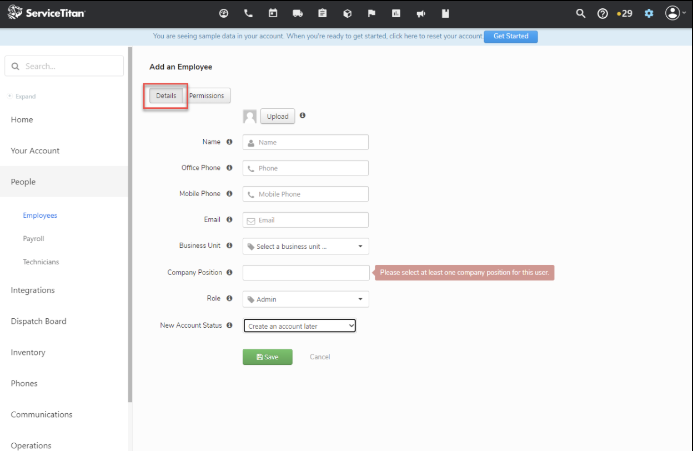This screenshot has height=451, width=693.
Task: Click the info icon next to Company Position
Action: click(229, 273)
